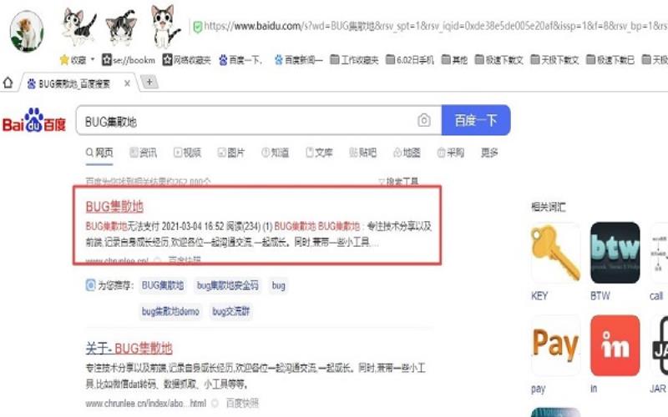Open the star favorites icon in bookmarks bar
668x417 pixels.
tap(64, 59)
